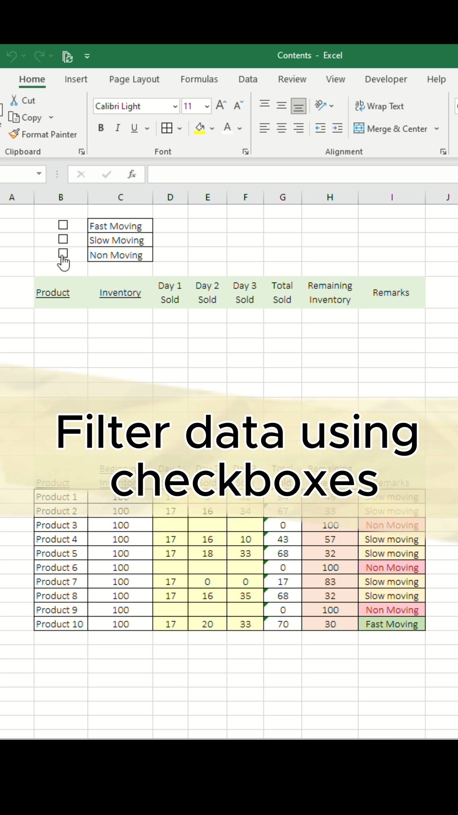Click the Redo icon
The width and height of the screenshot is (458, 815).
point(39,56)
